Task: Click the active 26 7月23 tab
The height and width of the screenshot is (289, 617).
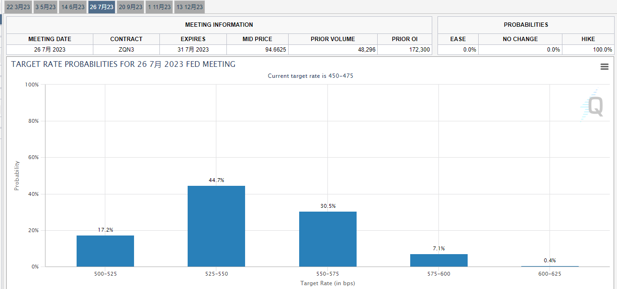Action: pyautogui.click(x=101, y=7)
